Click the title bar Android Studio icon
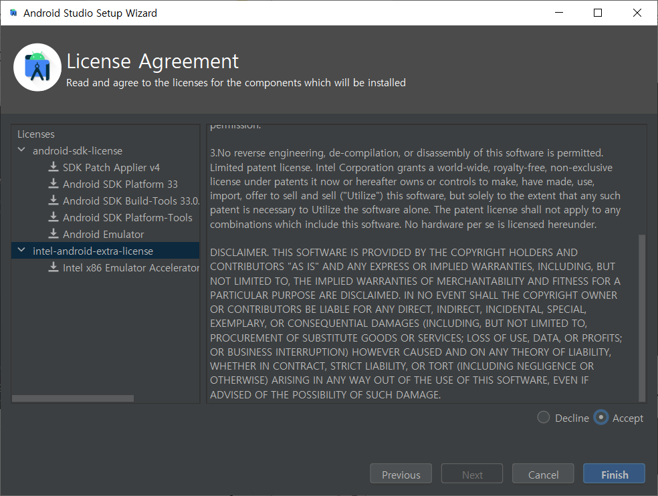658x496 pixels. click(x=13, y=13)
